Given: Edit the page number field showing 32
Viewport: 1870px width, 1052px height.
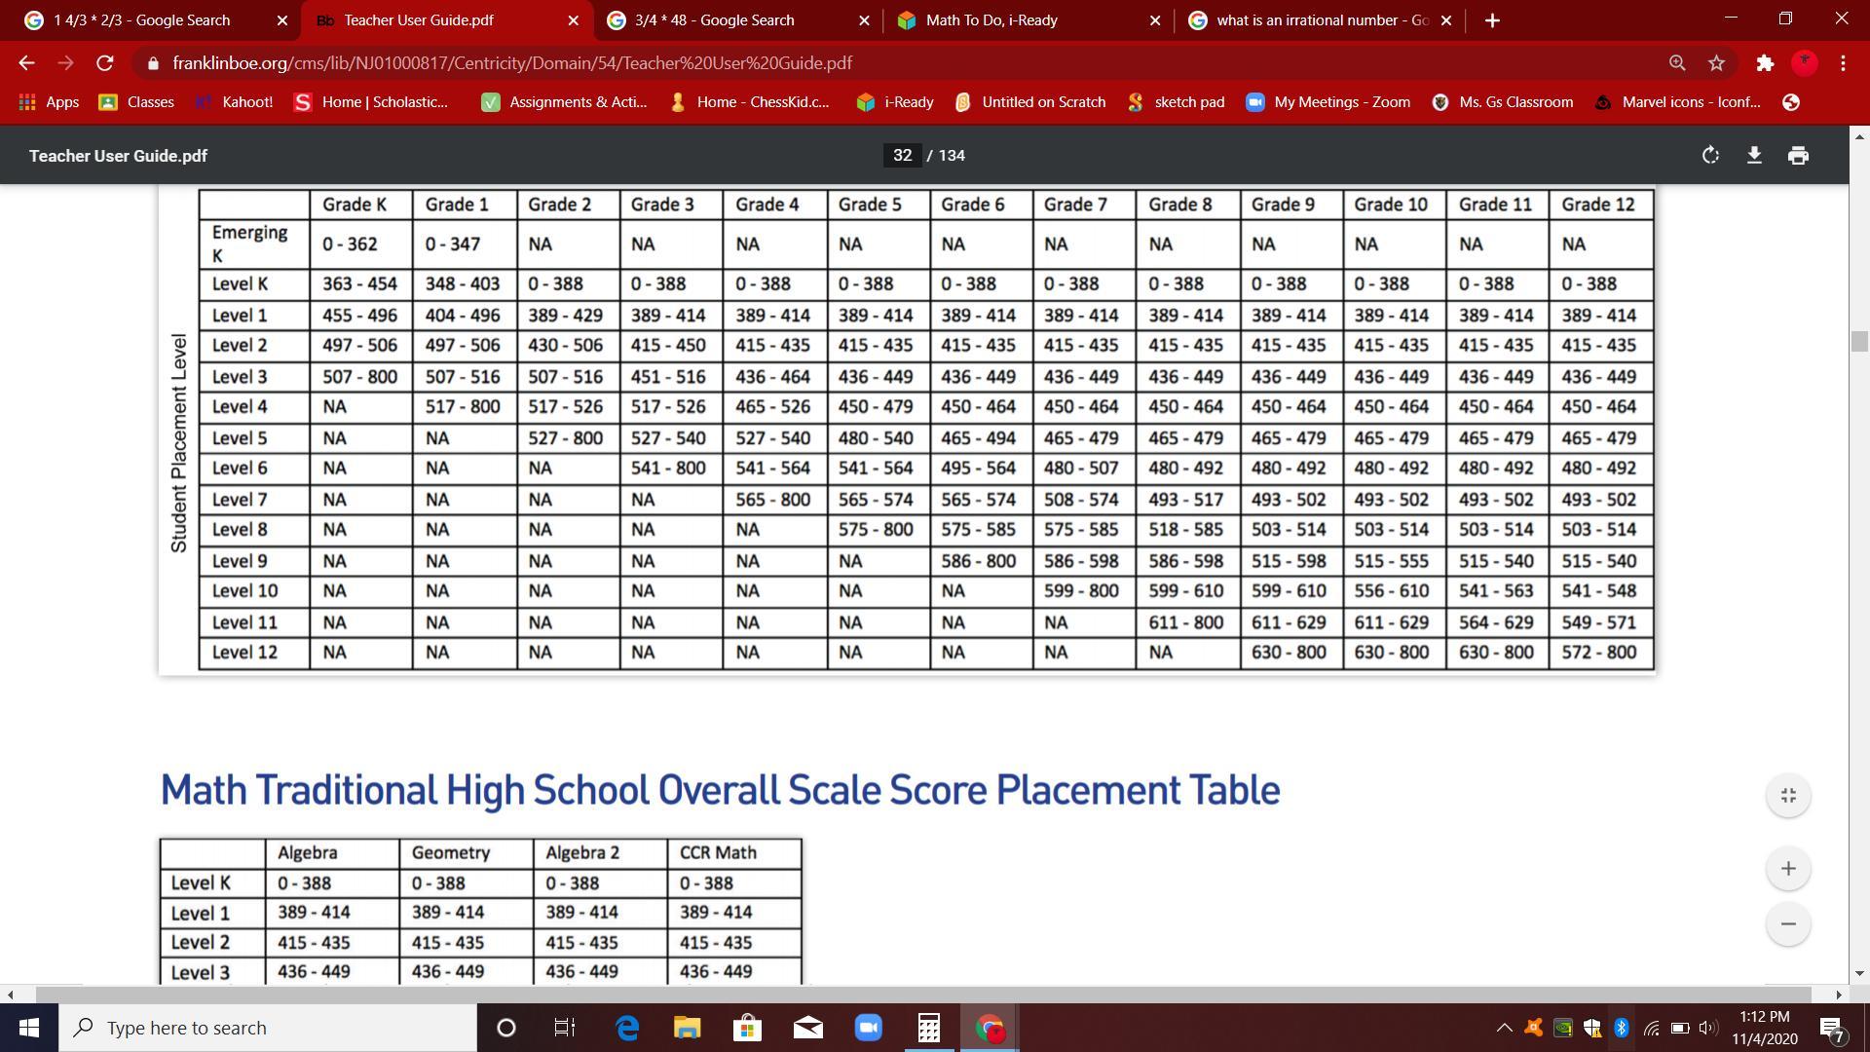Looking at the screenshot, I should tap(902, 156).
